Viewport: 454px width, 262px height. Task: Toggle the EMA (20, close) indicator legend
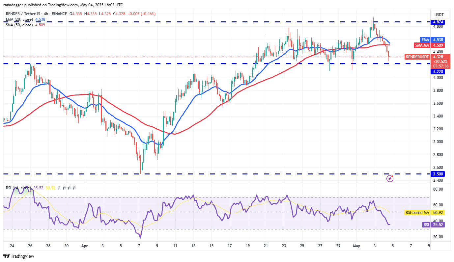(x=18, y=19)
